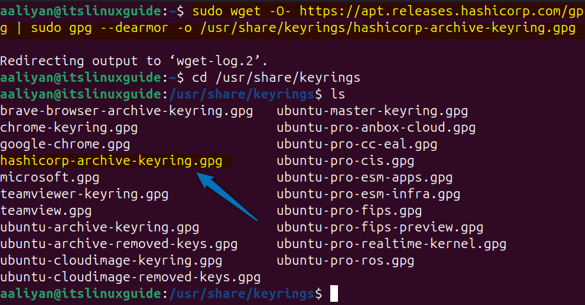585x305 pixels.
Task: Click the ubuntu-pro-realtime-kernel.gpg file name
Action: point(392,244)
